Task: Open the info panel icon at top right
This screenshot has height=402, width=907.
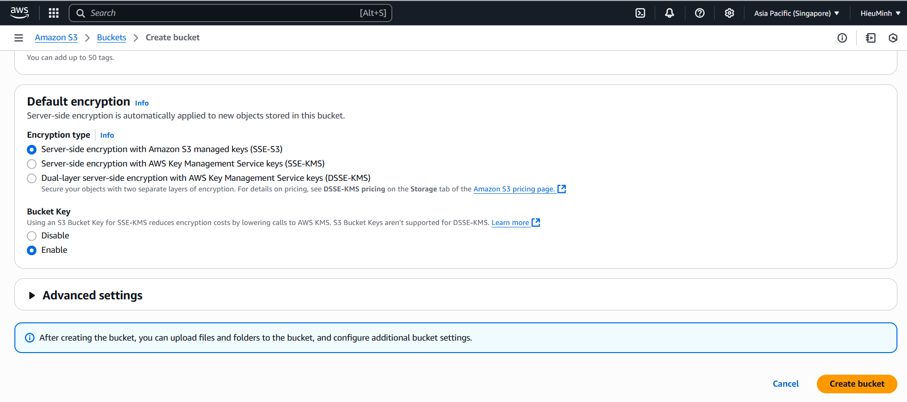Action: coord(842,38)
